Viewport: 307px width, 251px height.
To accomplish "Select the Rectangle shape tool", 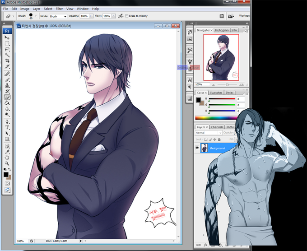I will point(7,139).
